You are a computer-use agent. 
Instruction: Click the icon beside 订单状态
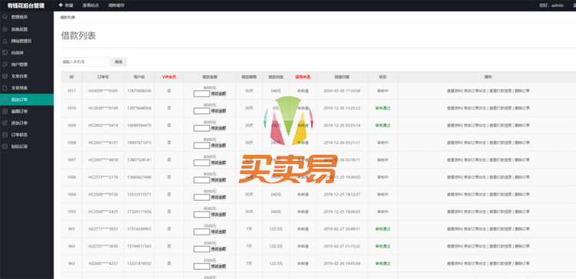[x=5, y=135]
